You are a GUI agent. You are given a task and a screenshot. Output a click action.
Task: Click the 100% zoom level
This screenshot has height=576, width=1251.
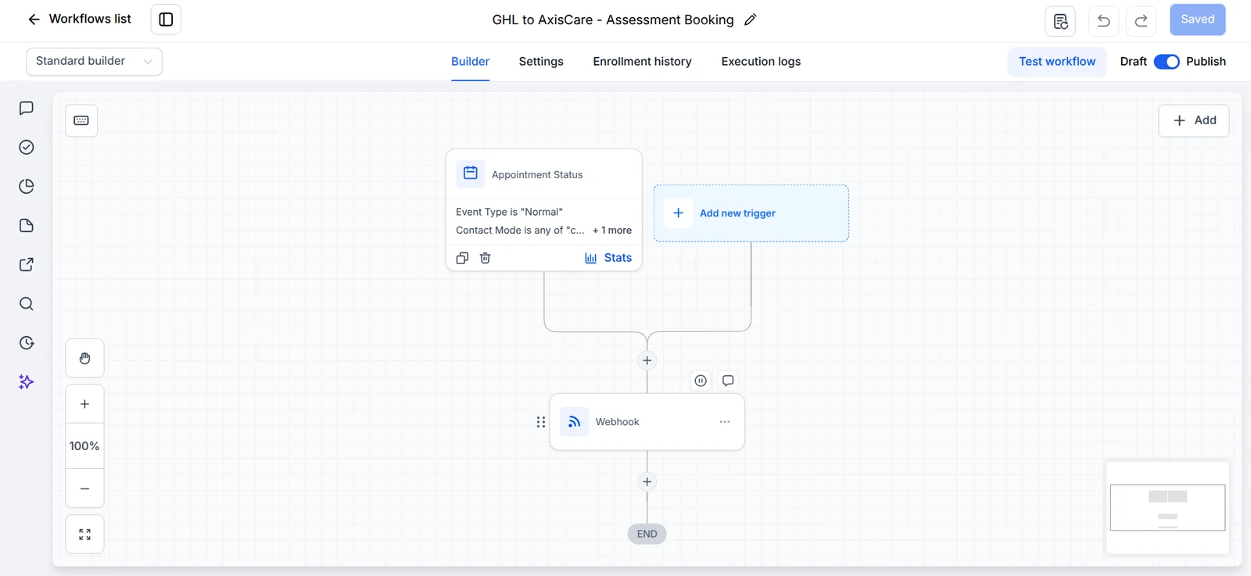(84, 446)
